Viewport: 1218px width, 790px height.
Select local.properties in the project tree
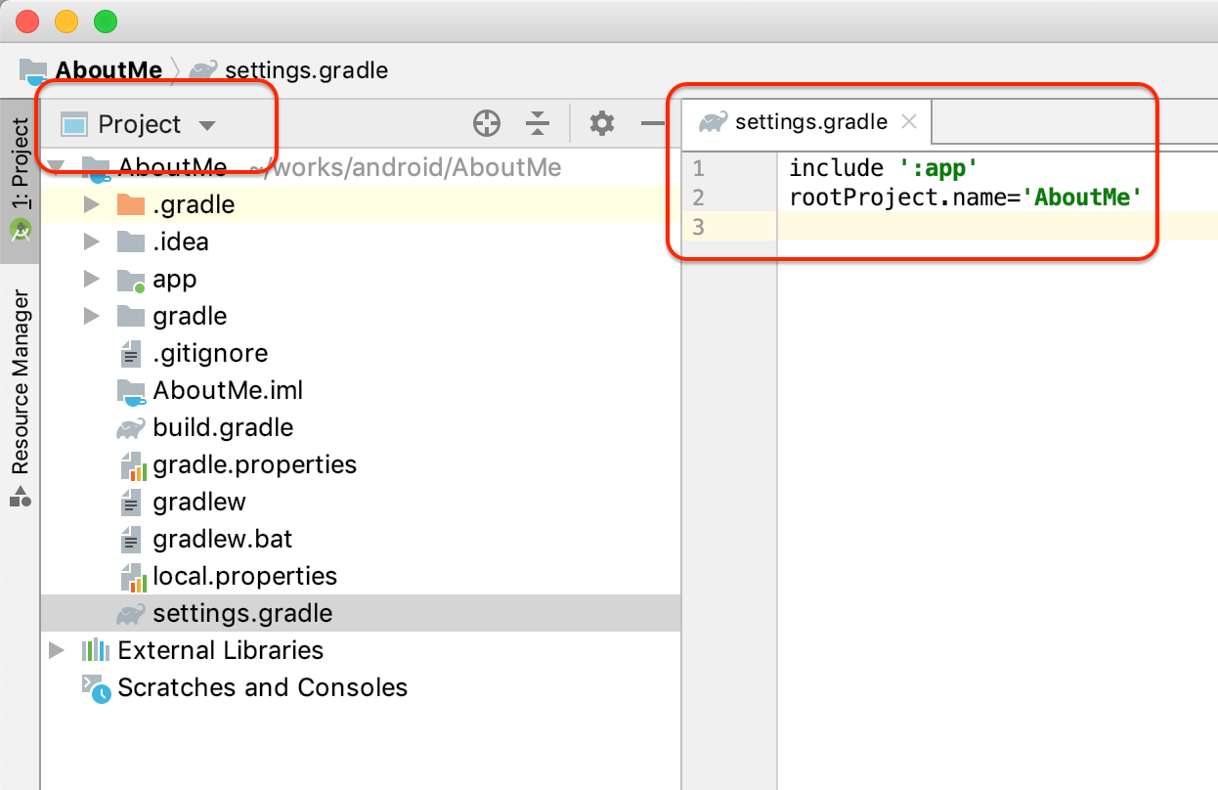click(x=244, y=576)
